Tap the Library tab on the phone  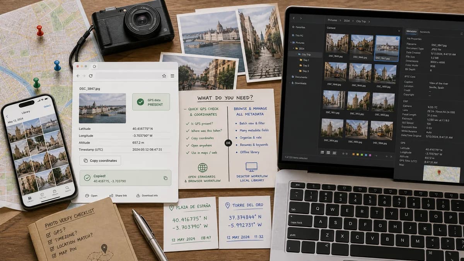(30, 200)
